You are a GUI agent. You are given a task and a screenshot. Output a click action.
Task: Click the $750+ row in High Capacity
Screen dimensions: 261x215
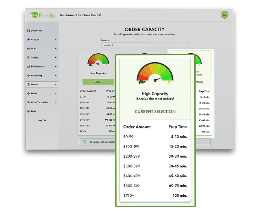155,195
